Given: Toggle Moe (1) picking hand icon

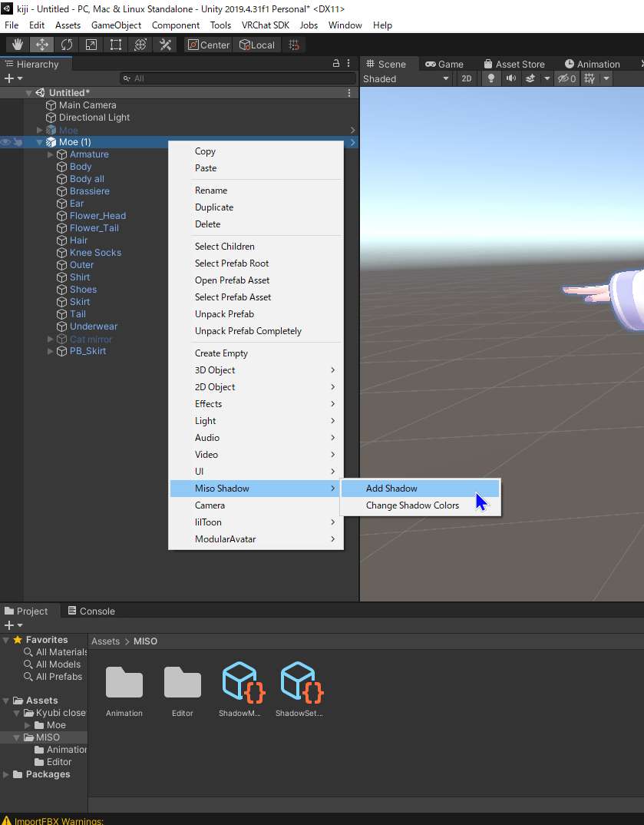Looking at the screenshot, I should coord(18,142).
